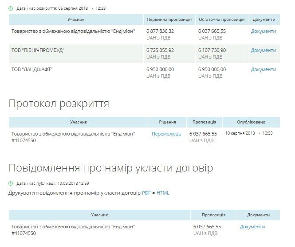Image resolution: width=295 pixels, height=247 pixels.
Task: Click Первинна пропозиція column header
Action: [x=169, y=20]
